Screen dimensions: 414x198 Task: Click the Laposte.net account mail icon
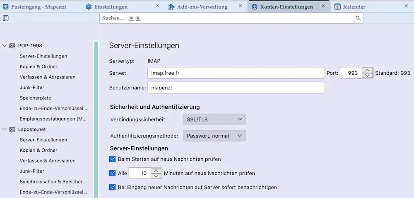12,129
